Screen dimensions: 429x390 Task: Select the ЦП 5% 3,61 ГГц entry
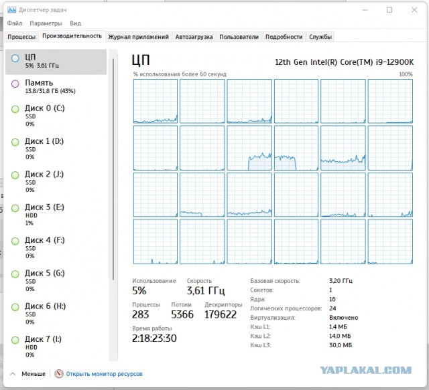click(56, 62)
